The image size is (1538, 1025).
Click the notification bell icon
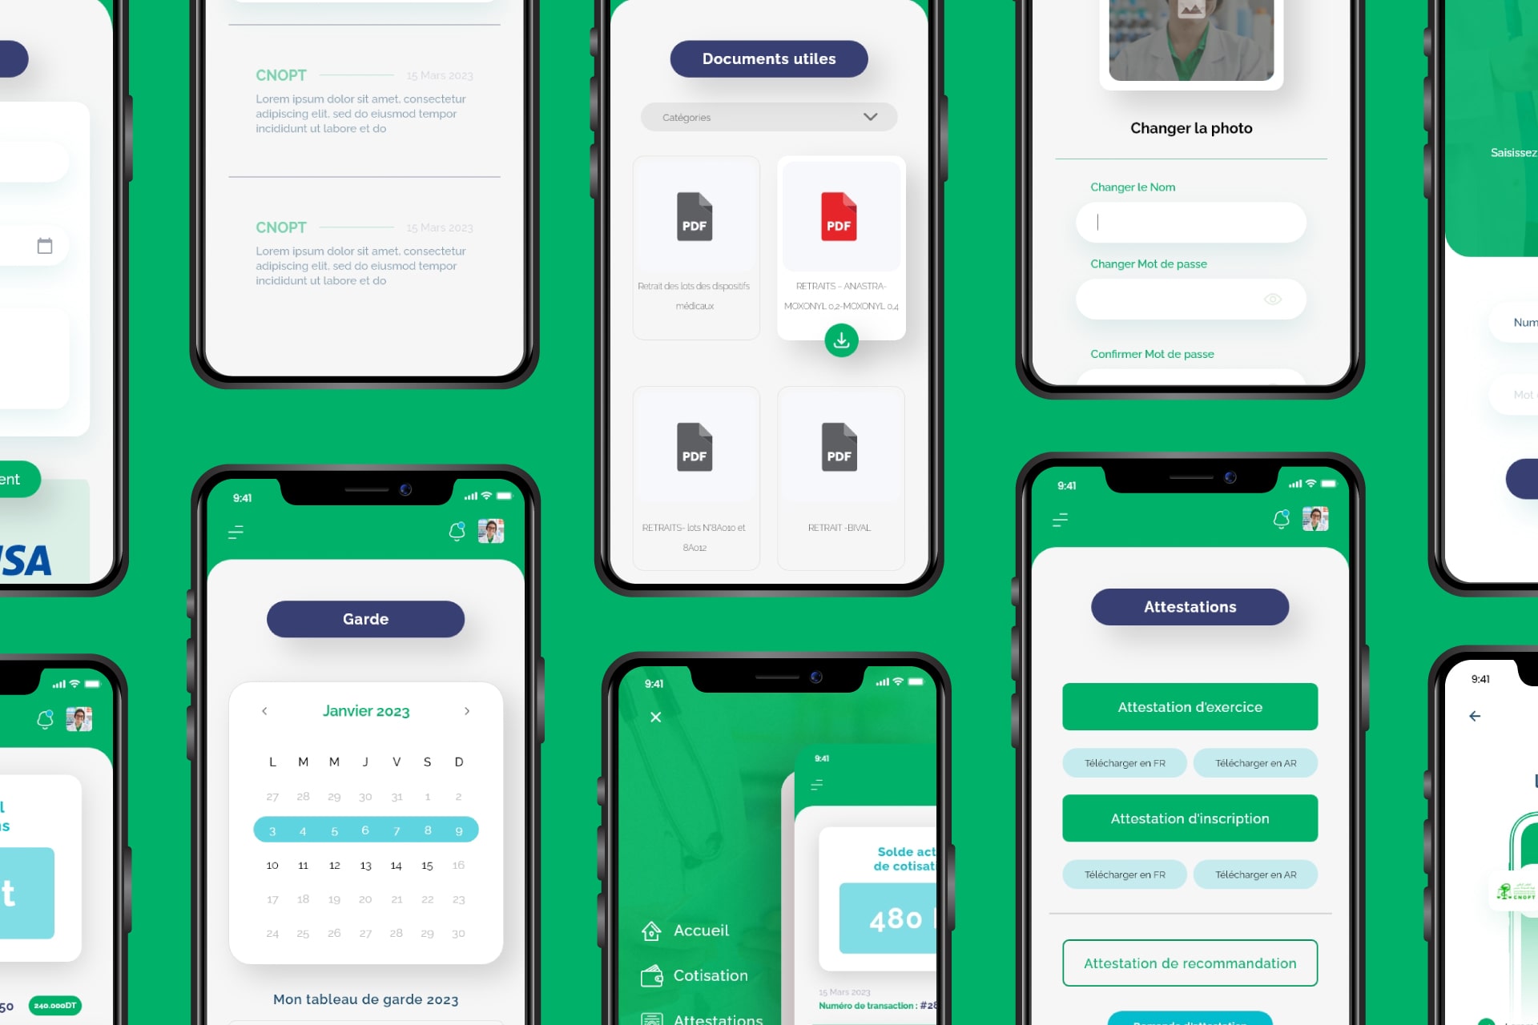click(x=457, y=529)
